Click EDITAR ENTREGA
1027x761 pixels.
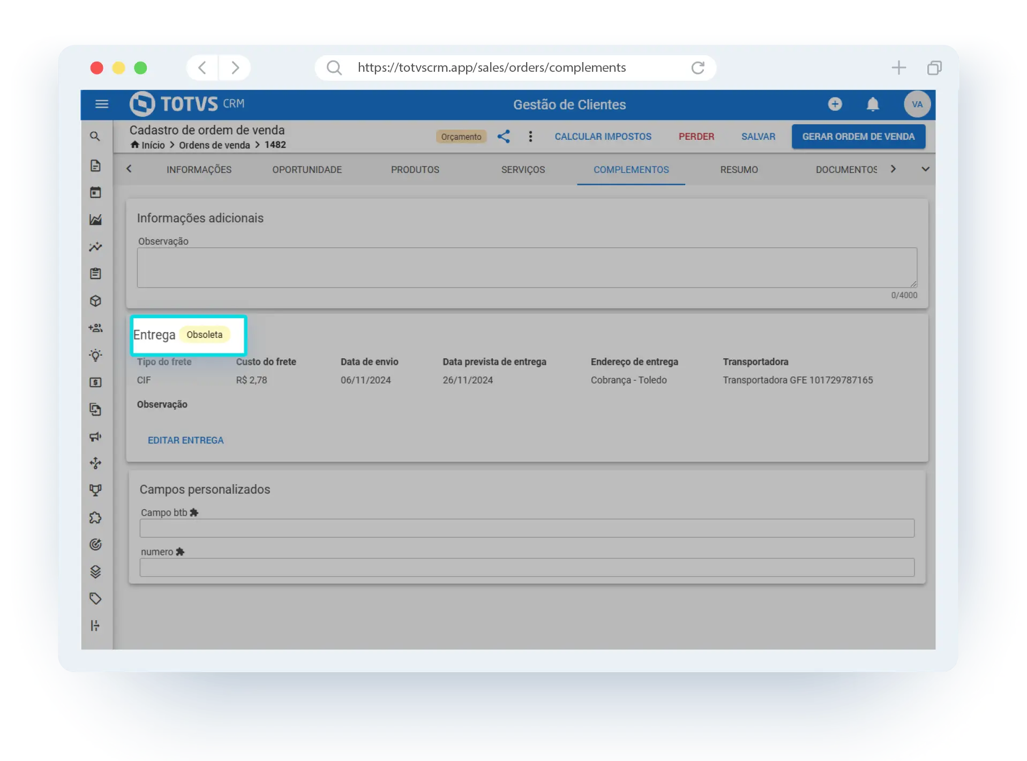pos(185,440)
